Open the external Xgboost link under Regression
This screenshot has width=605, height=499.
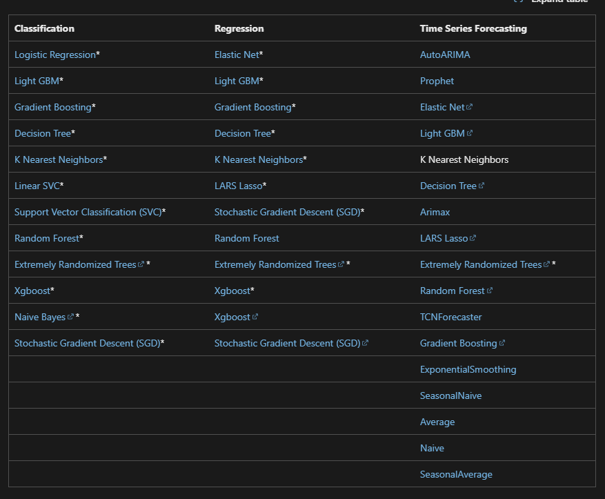point(236,317)
